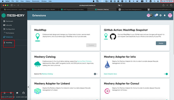Open the History menu in Safari menu bar
The width and height of the screenshot is (174, 100).
click(x=28, y=1)
